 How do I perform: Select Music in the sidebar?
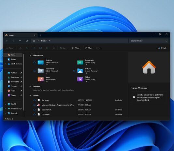coord(11,91)
